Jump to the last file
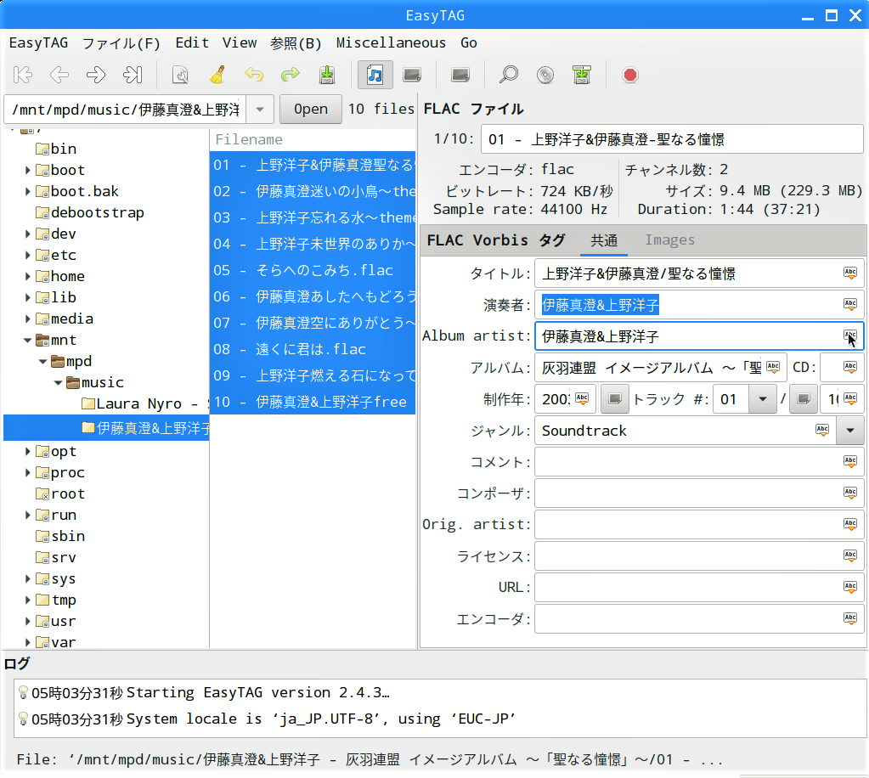Image resolution: width=869 pixels, height=778 pixels. pos(133,75)
